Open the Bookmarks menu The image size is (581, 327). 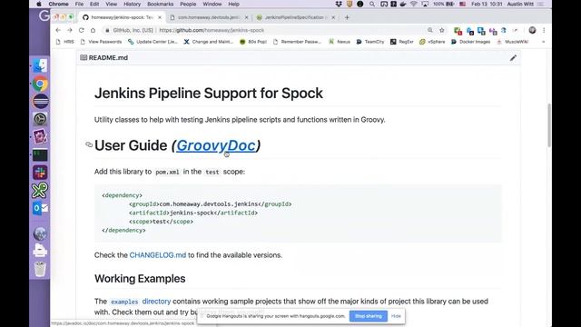pyautogui.click(x=160, y=4)
